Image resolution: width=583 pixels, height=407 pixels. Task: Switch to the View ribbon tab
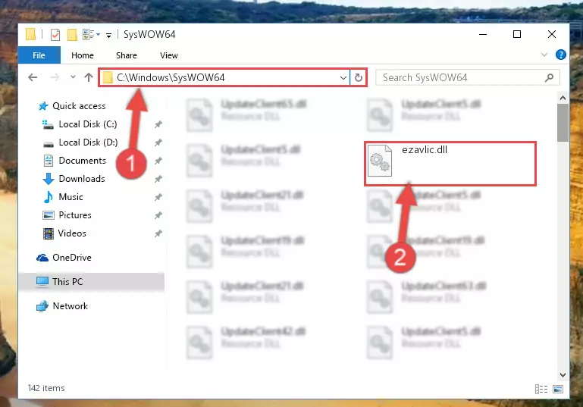click(169, 55)
